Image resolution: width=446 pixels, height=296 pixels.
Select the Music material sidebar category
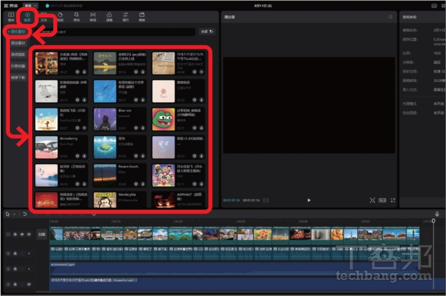coord(17,32)
